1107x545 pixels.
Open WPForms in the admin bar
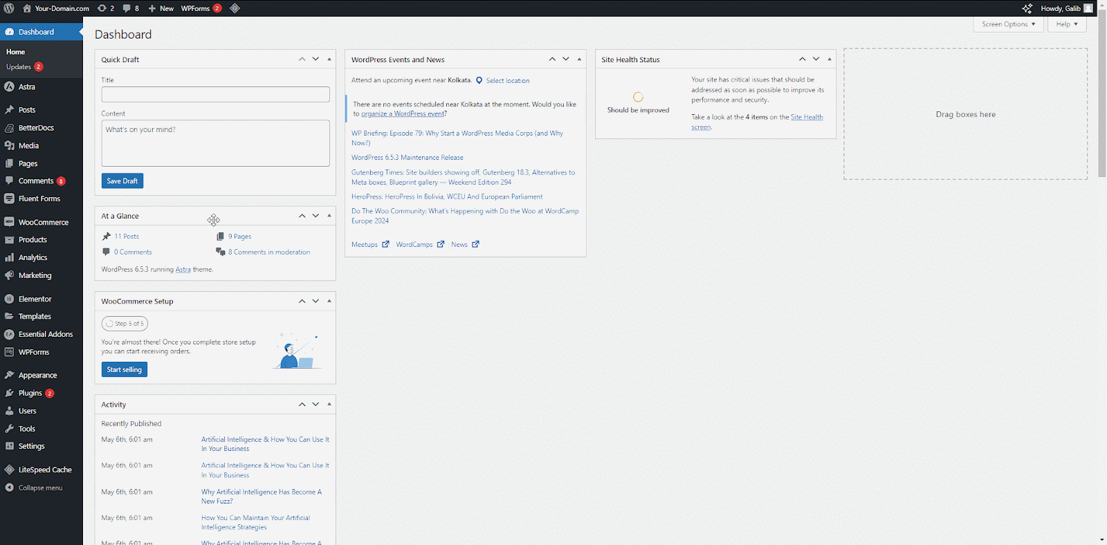click(201, 8)
